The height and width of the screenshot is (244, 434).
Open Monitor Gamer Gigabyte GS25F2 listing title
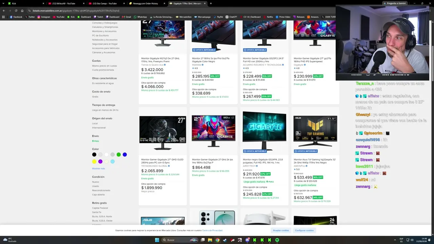[x=263, y=60]
